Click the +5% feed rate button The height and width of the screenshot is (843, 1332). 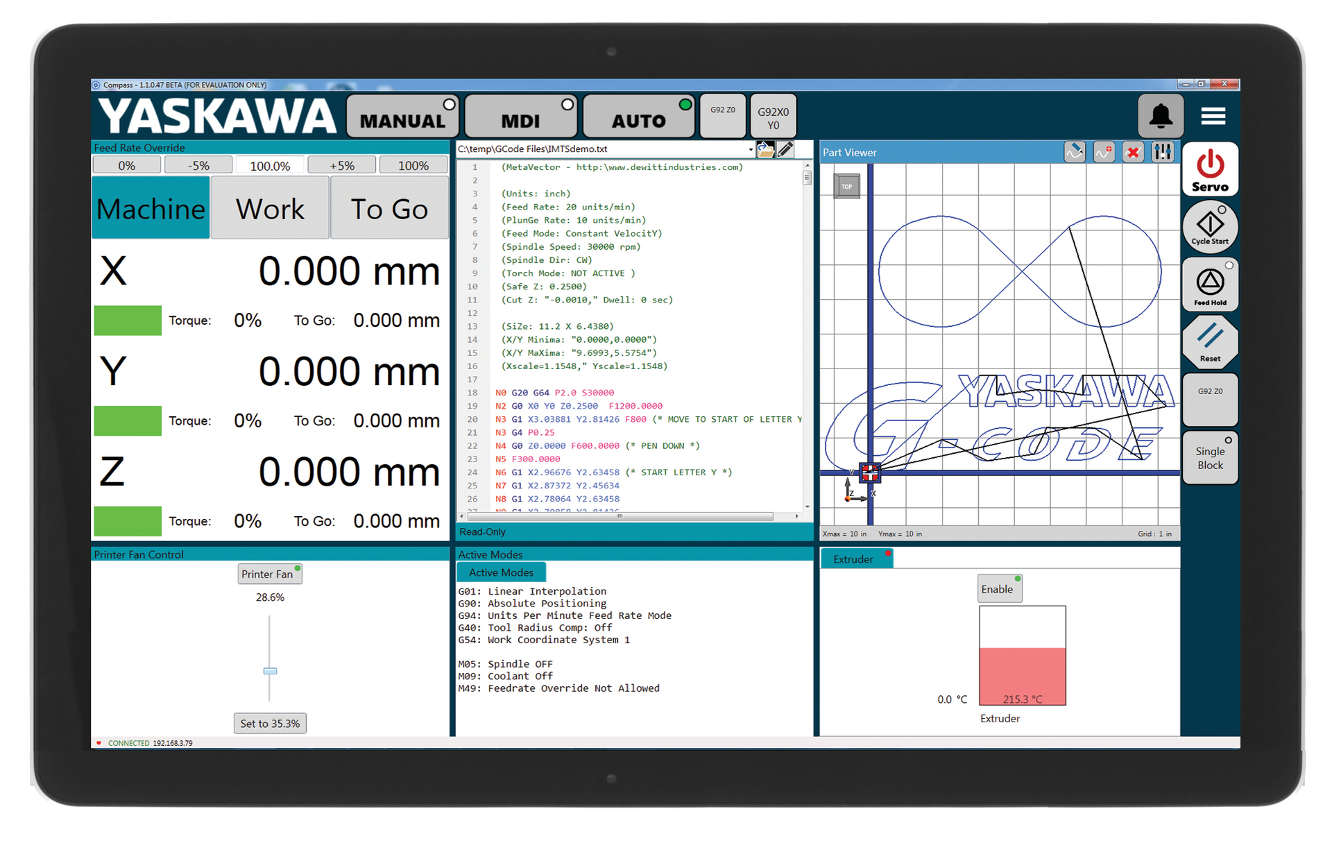(x=342, y=165)
